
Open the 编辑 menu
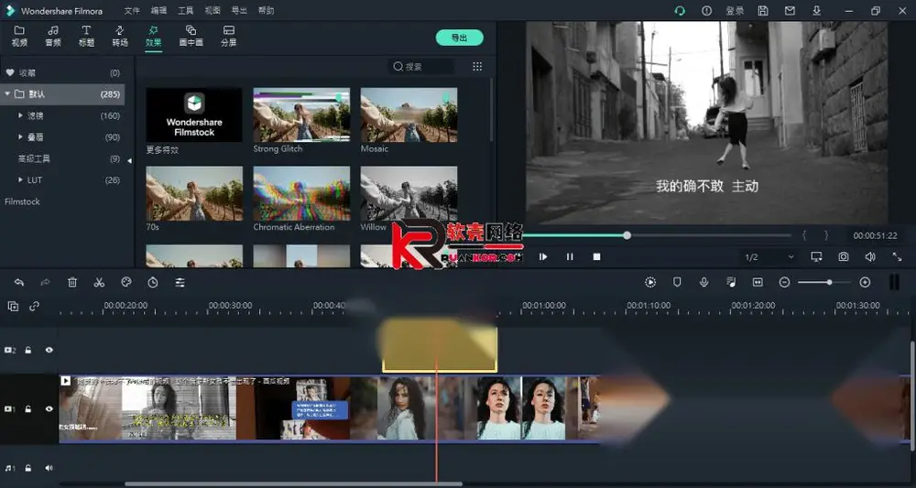[158, 10]
